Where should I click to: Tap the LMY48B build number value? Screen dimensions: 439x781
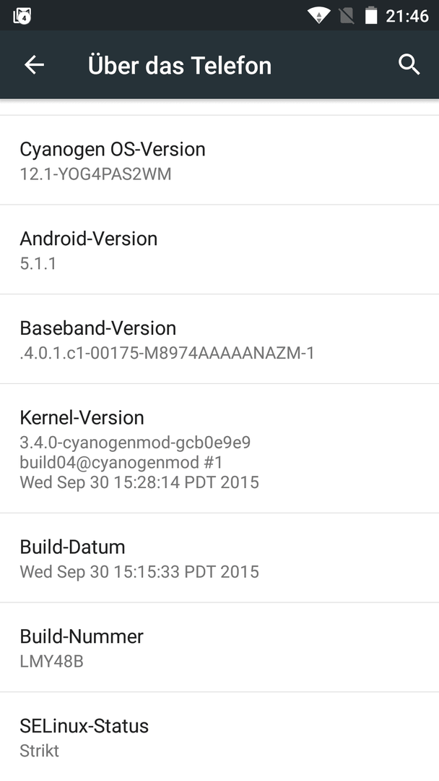[x=52, y=662]
